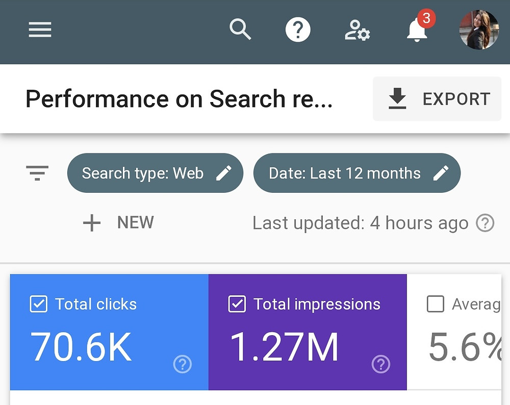Open the navigation menu with the hamburger icon
This screenshot has width=510, height=405.
pos(40,30)
